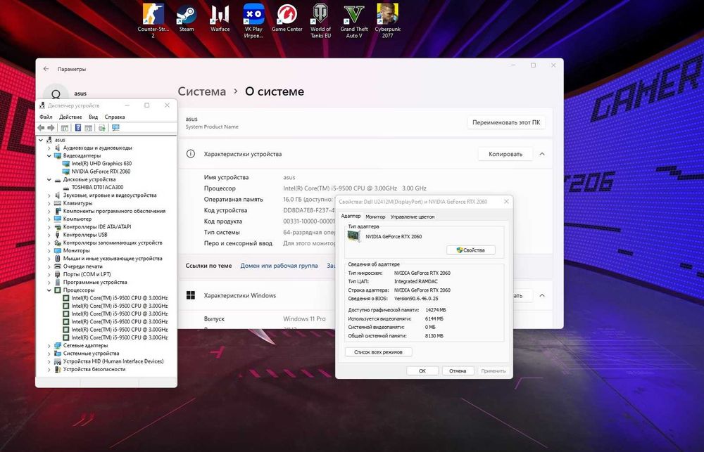The height and width of the screenshot is (452, 704).
Task: Click the Windows logo beside Характеристики Windows
Action: pyautogui.click(x=191, y=295)
